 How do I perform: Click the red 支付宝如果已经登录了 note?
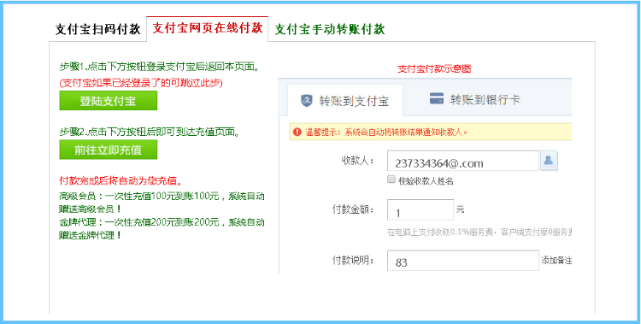point(141,84)
